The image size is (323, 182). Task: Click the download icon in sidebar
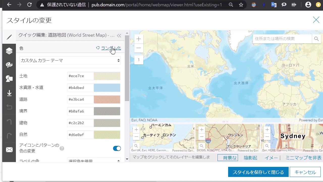pyautogui.click(x=9, y=93)
